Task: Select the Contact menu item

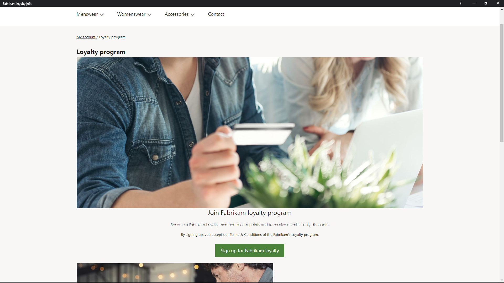Action: click(216, 14)
